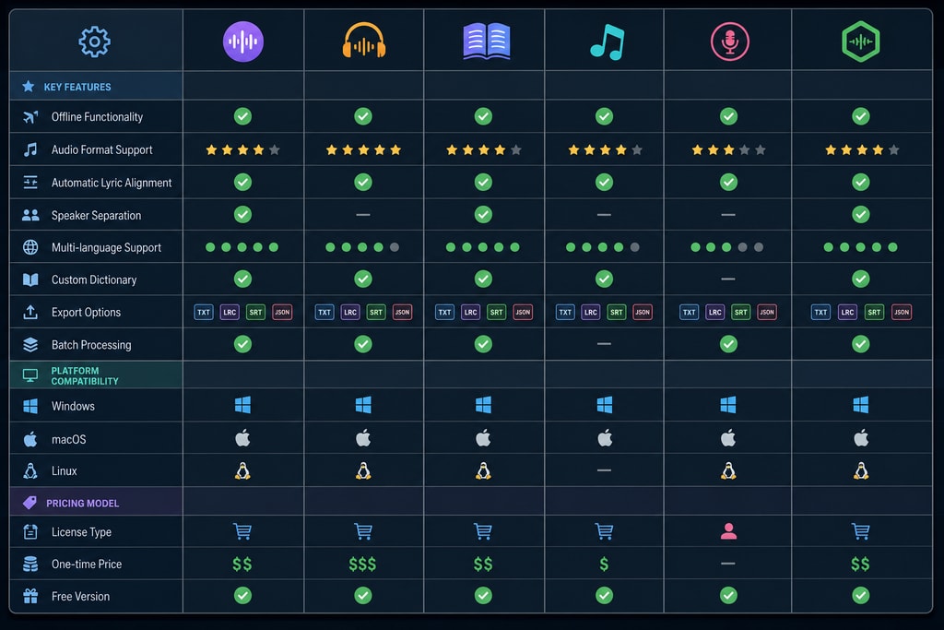Click Speaker Separation checkmark in purple waveform column
The width and height of the screenshot is (944, 630).
(x=242, y=214)
